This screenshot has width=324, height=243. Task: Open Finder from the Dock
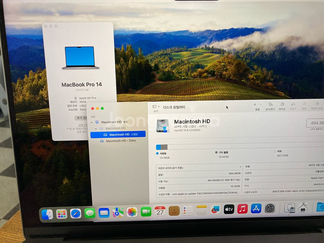click(47, 214)
